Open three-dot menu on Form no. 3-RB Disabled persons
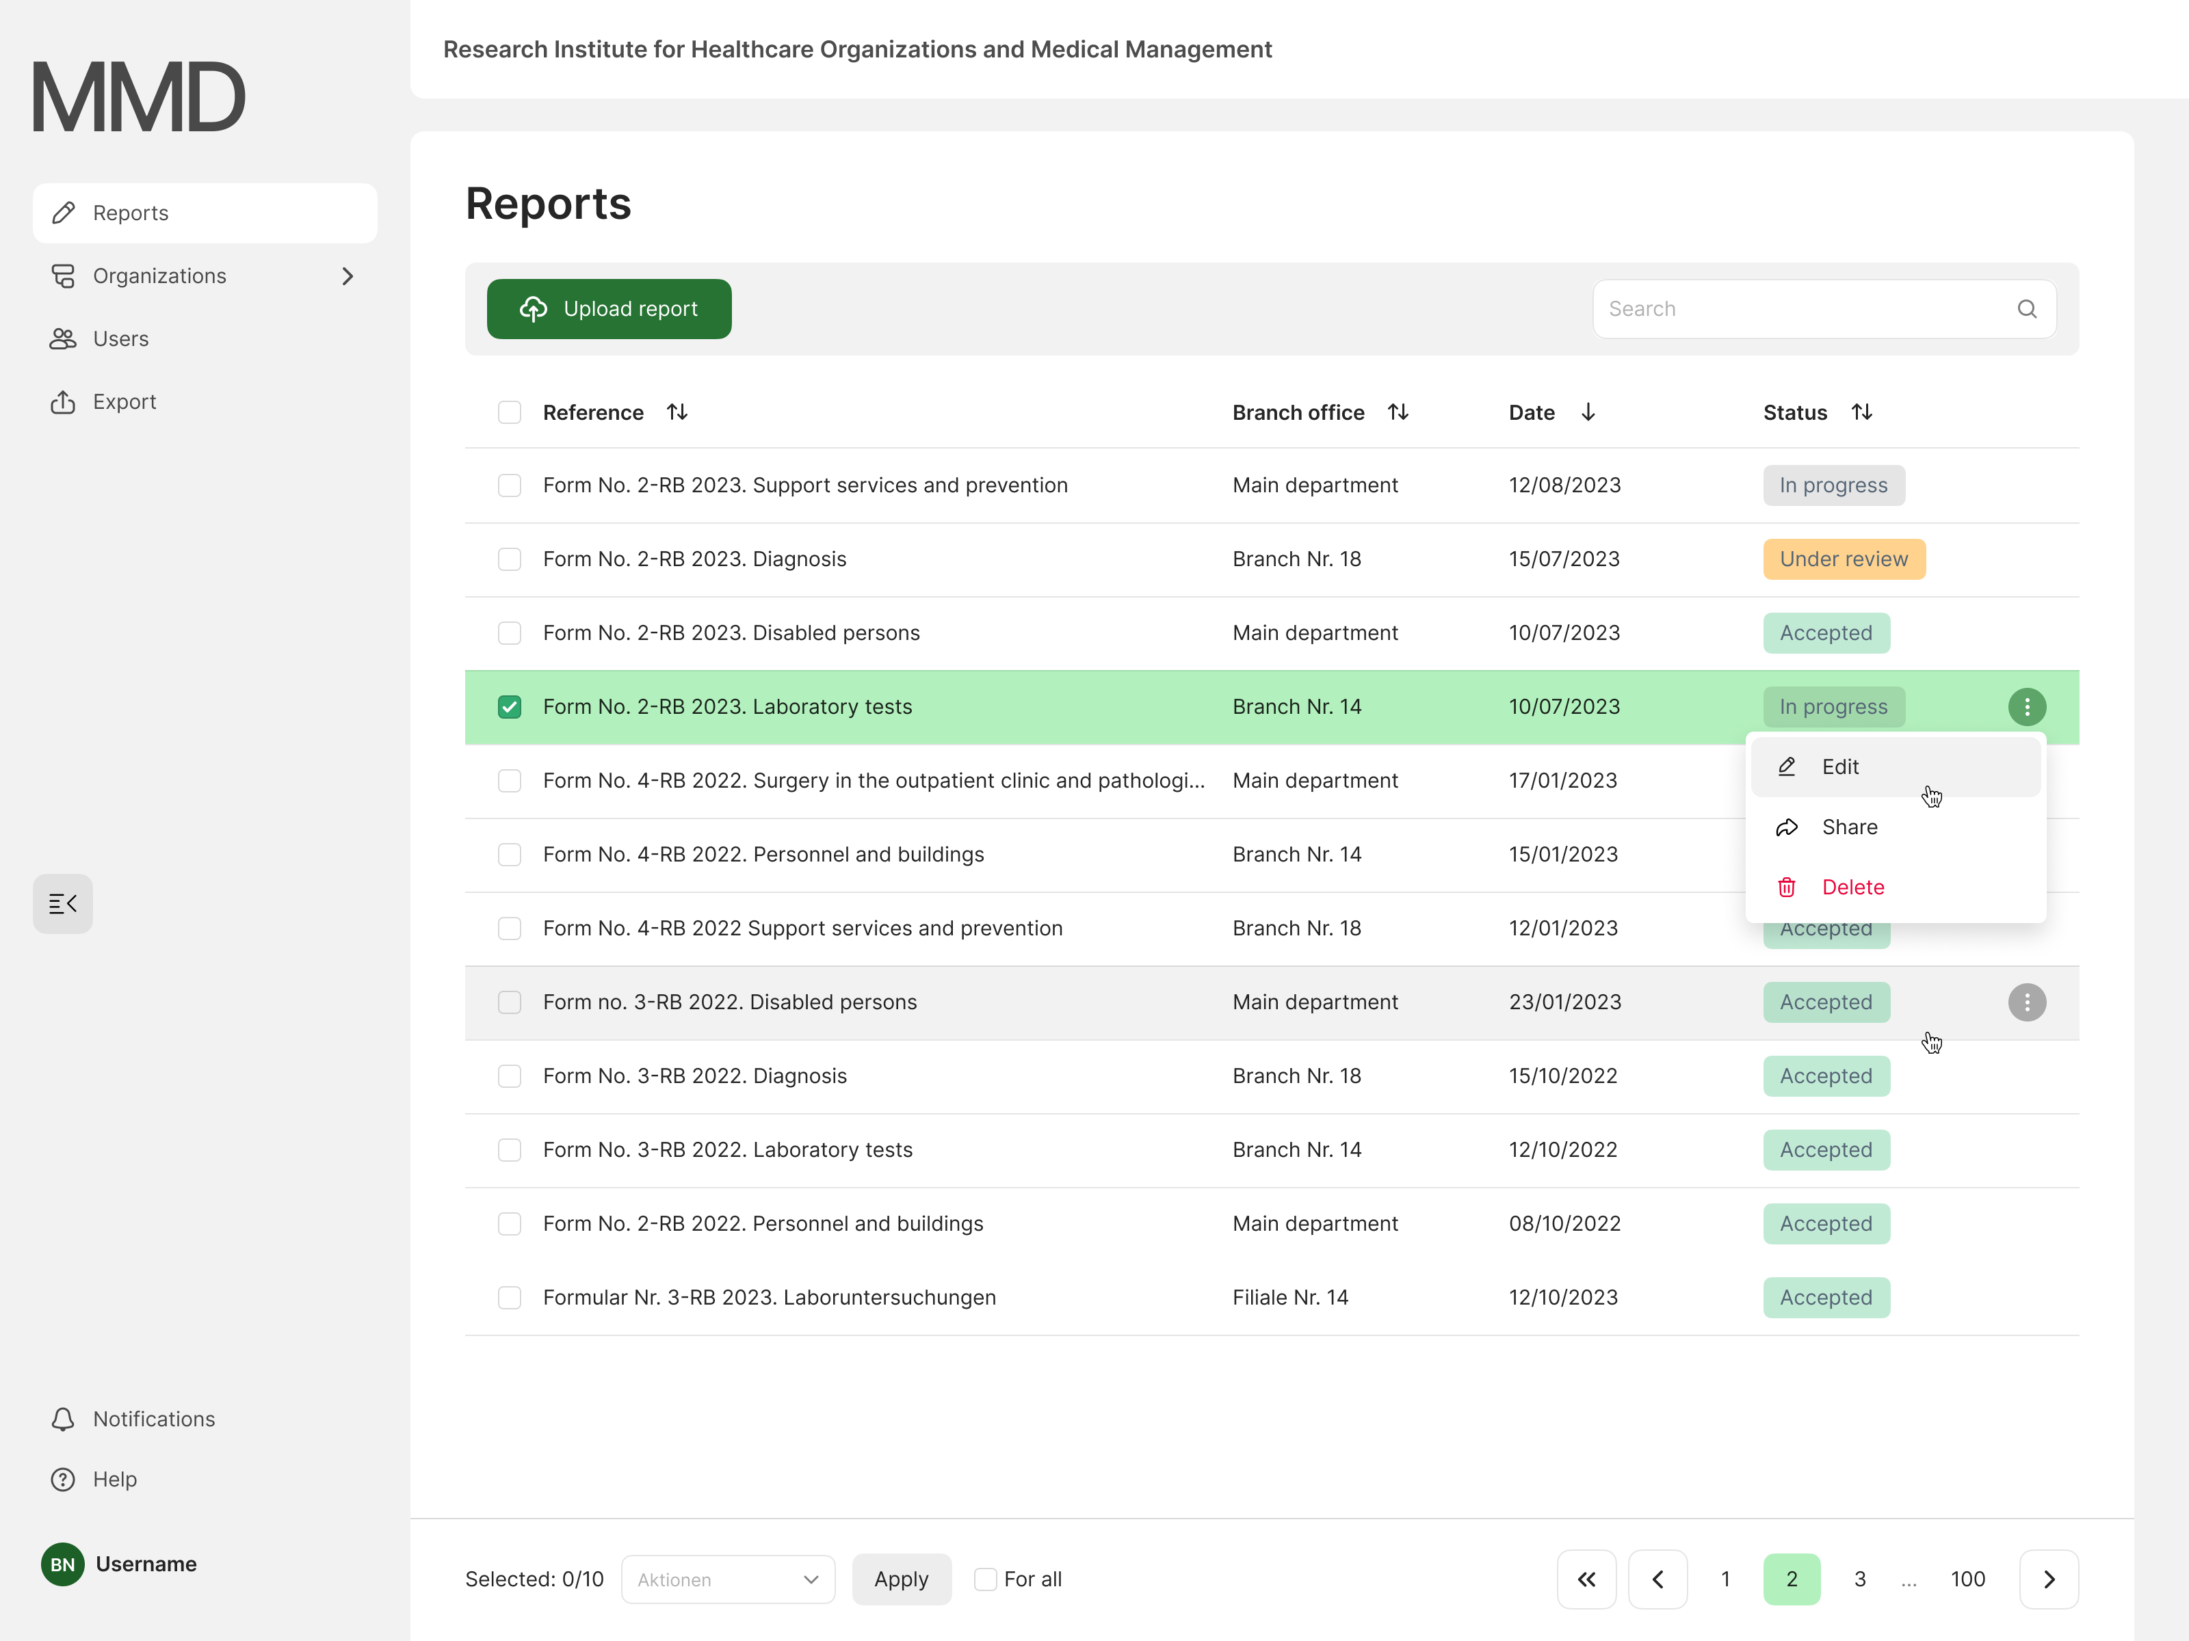The image size is (2189, 1641). pos(2026,1002)
